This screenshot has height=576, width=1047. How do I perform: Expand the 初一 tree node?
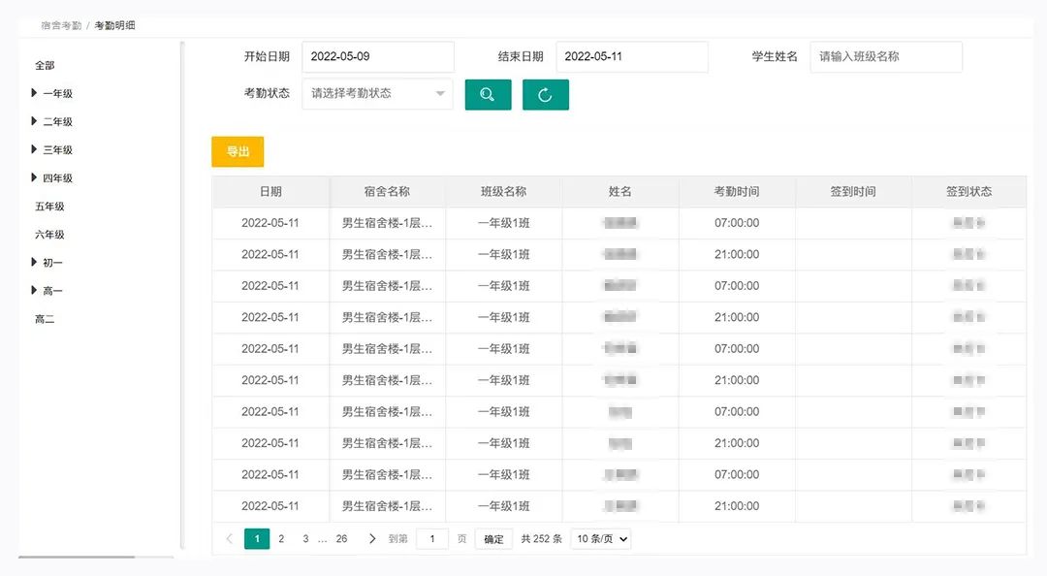click(33, 262)
